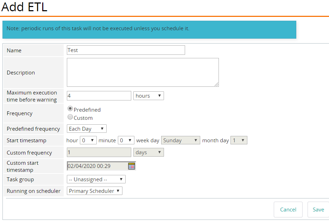Expand the Sunday week day dropdown
The height and width of the screenshot is (222, 329).
(181, 141)
